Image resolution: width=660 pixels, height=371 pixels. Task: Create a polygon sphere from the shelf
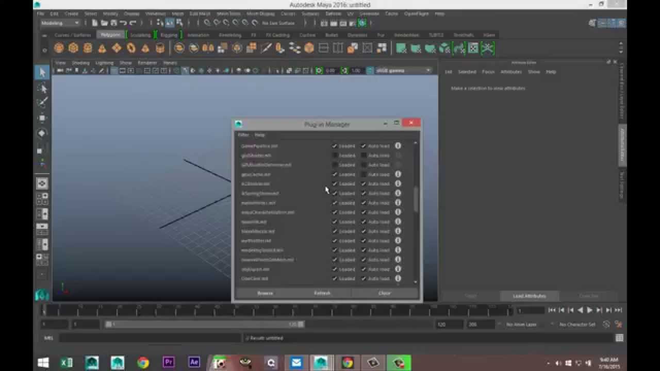point(59,48)
